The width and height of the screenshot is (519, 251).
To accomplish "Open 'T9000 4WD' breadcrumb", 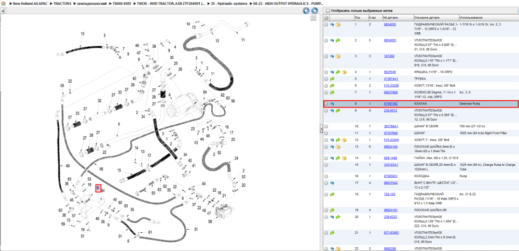I will (122, 3).
